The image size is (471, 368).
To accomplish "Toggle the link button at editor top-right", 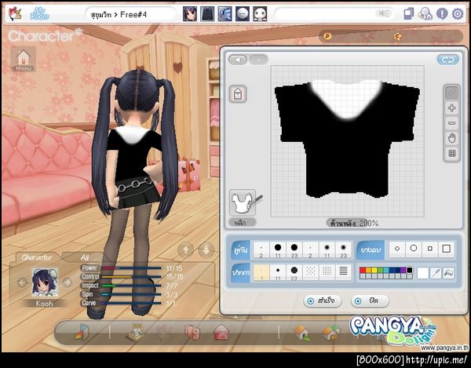I will click(x=448, y=60).
